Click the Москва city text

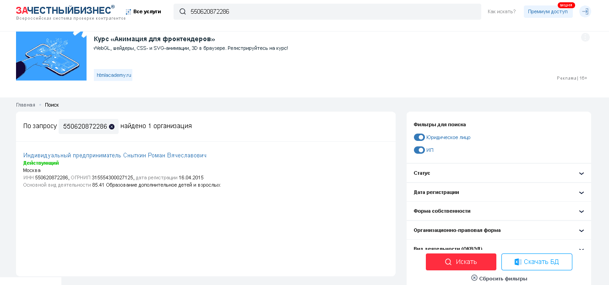32,170
